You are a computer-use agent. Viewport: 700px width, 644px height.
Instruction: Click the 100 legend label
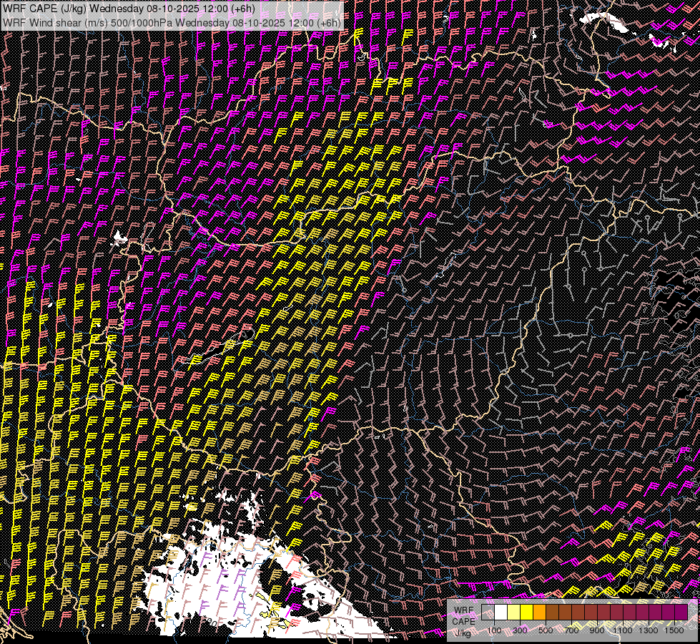click(x=494, y=630)
